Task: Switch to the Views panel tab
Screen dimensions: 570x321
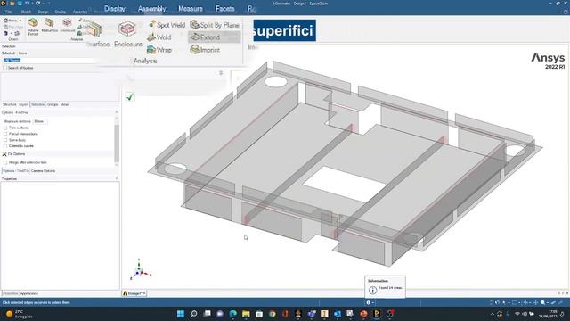Action: click(65, 105)
